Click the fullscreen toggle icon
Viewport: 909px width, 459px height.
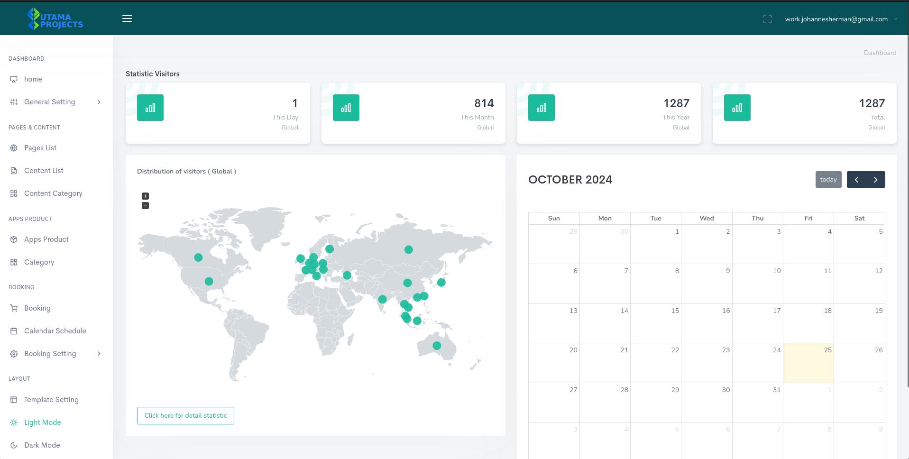point(767,19)
